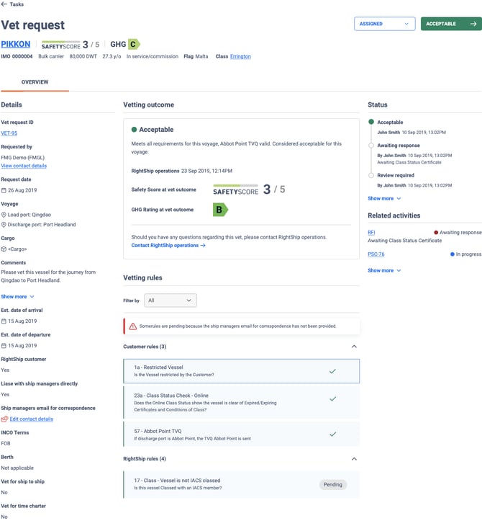Open the ASSIGNED status dropdown
This screenshot has height=521, width=482.
point(384,24)
